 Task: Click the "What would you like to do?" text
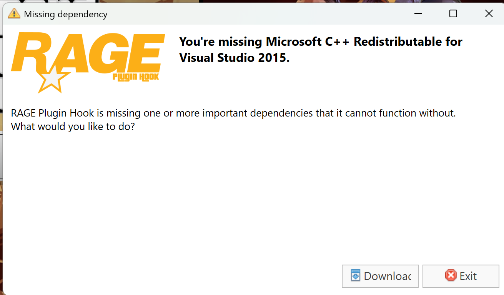coord(73,127)
